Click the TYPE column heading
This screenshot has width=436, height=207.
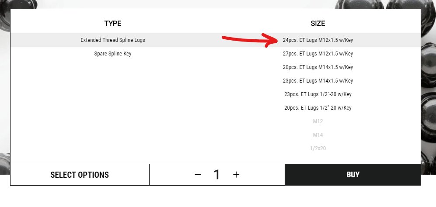[113, 23]
